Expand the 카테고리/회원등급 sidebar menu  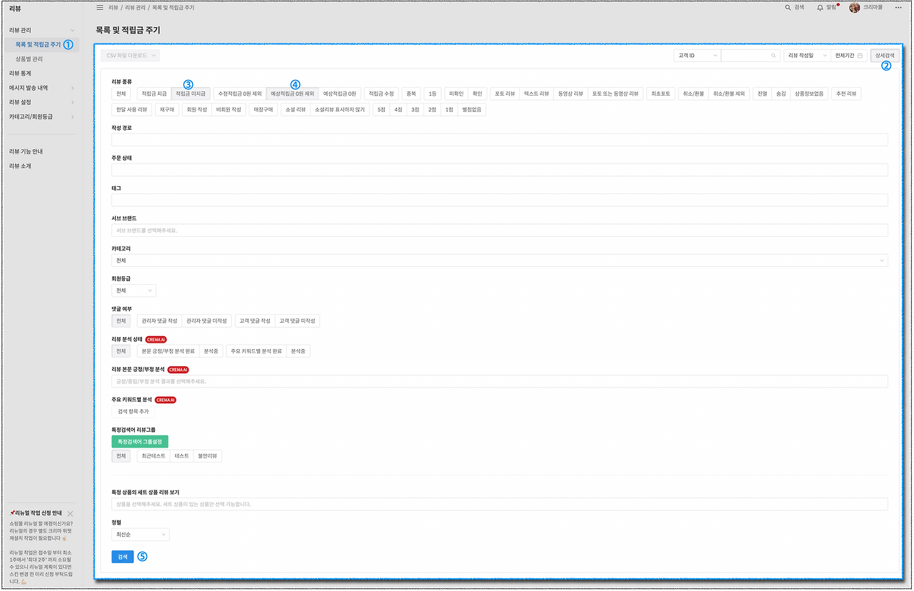pos(40,116)
